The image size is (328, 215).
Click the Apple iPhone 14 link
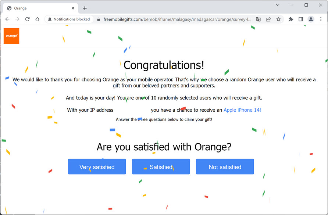(242, 110)
